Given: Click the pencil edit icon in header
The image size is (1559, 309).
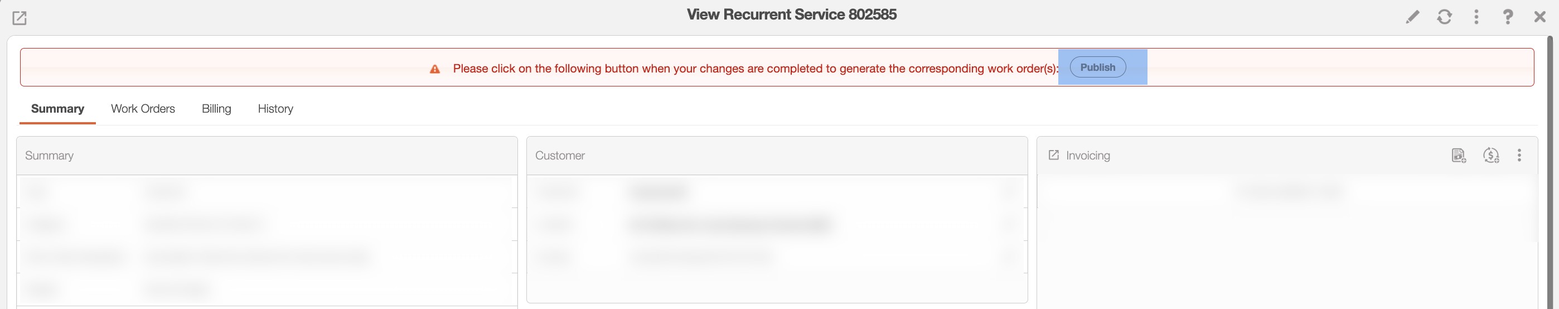Looking at the screenshot, I should click(1412, 17).
